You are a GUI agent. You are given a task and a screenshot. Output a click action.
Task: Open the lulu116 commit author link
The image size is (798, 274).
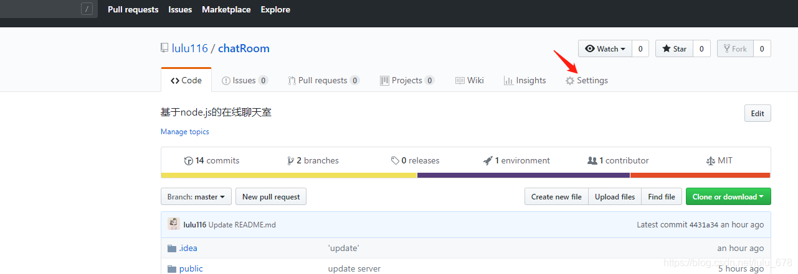tap(195, 225)
